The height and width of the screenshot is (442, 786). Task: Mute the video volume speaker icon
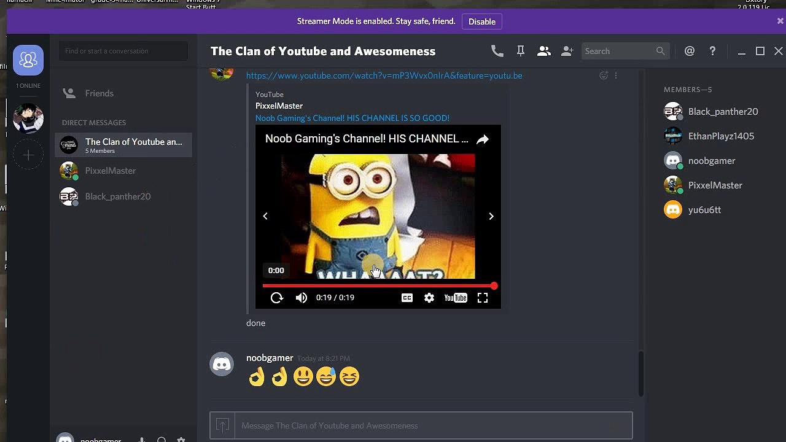point(301,298)
